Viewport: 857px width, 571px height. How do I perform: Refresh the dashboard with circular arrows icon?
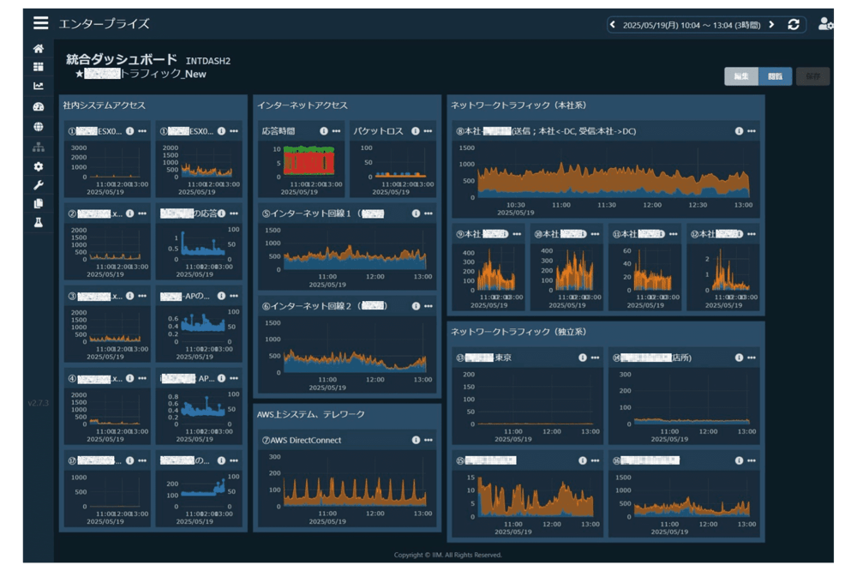tap(794, 25)
